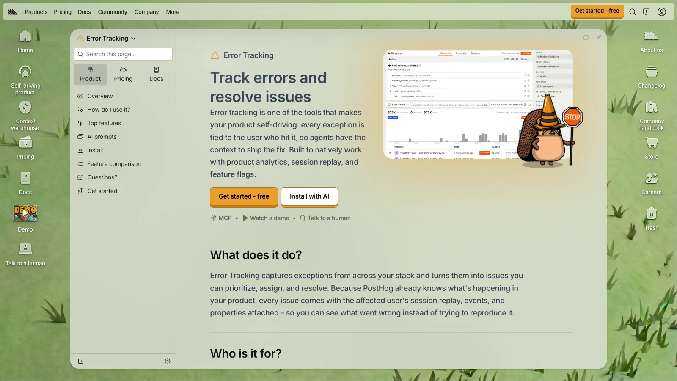The height and width of the screenshot is (381, 677).
Task: Open Self-driving product desktop icon
Action: click(x=25, y=80)
